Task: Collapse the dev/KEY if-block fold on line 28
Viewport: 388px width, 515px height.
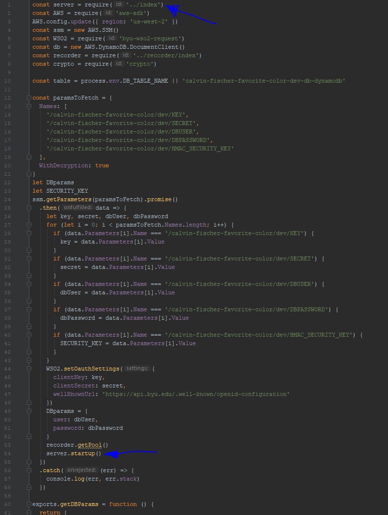Action: pyautogui.click(x=29, y=233)
